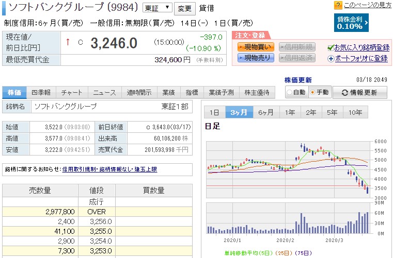Click the 出来高 value 60,106,200
This screenshot has width=393, height=258.
[168, 138]
